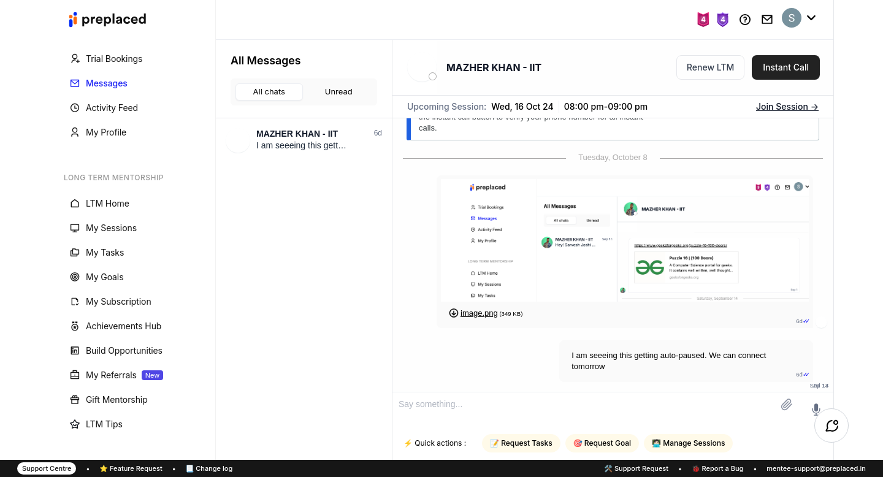Click the Join Session link

(787, 107)
